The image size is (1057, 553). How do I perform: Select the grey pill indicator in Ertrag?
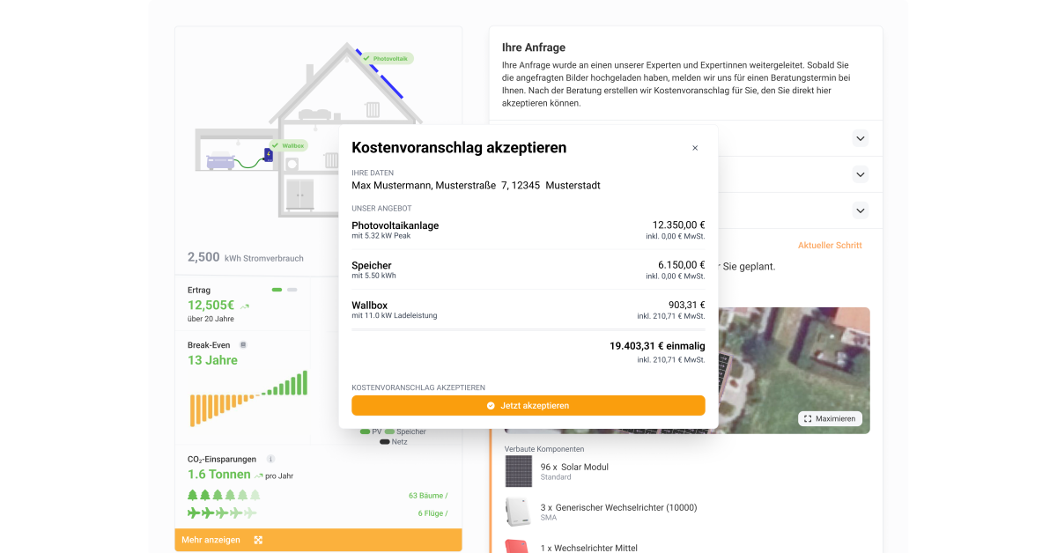292,290
